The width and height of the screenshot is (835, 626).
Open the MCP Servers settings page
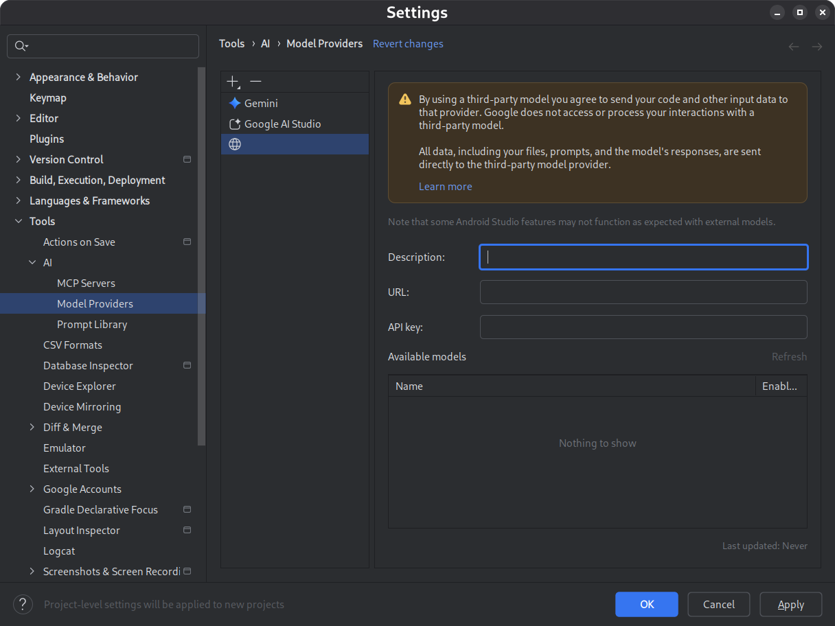click(86, 283)
